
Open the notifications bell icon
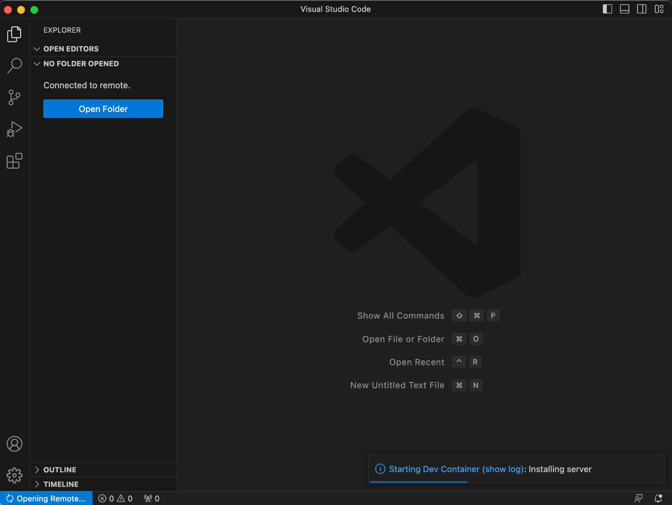pyautogui.click(x=658, y=499)
